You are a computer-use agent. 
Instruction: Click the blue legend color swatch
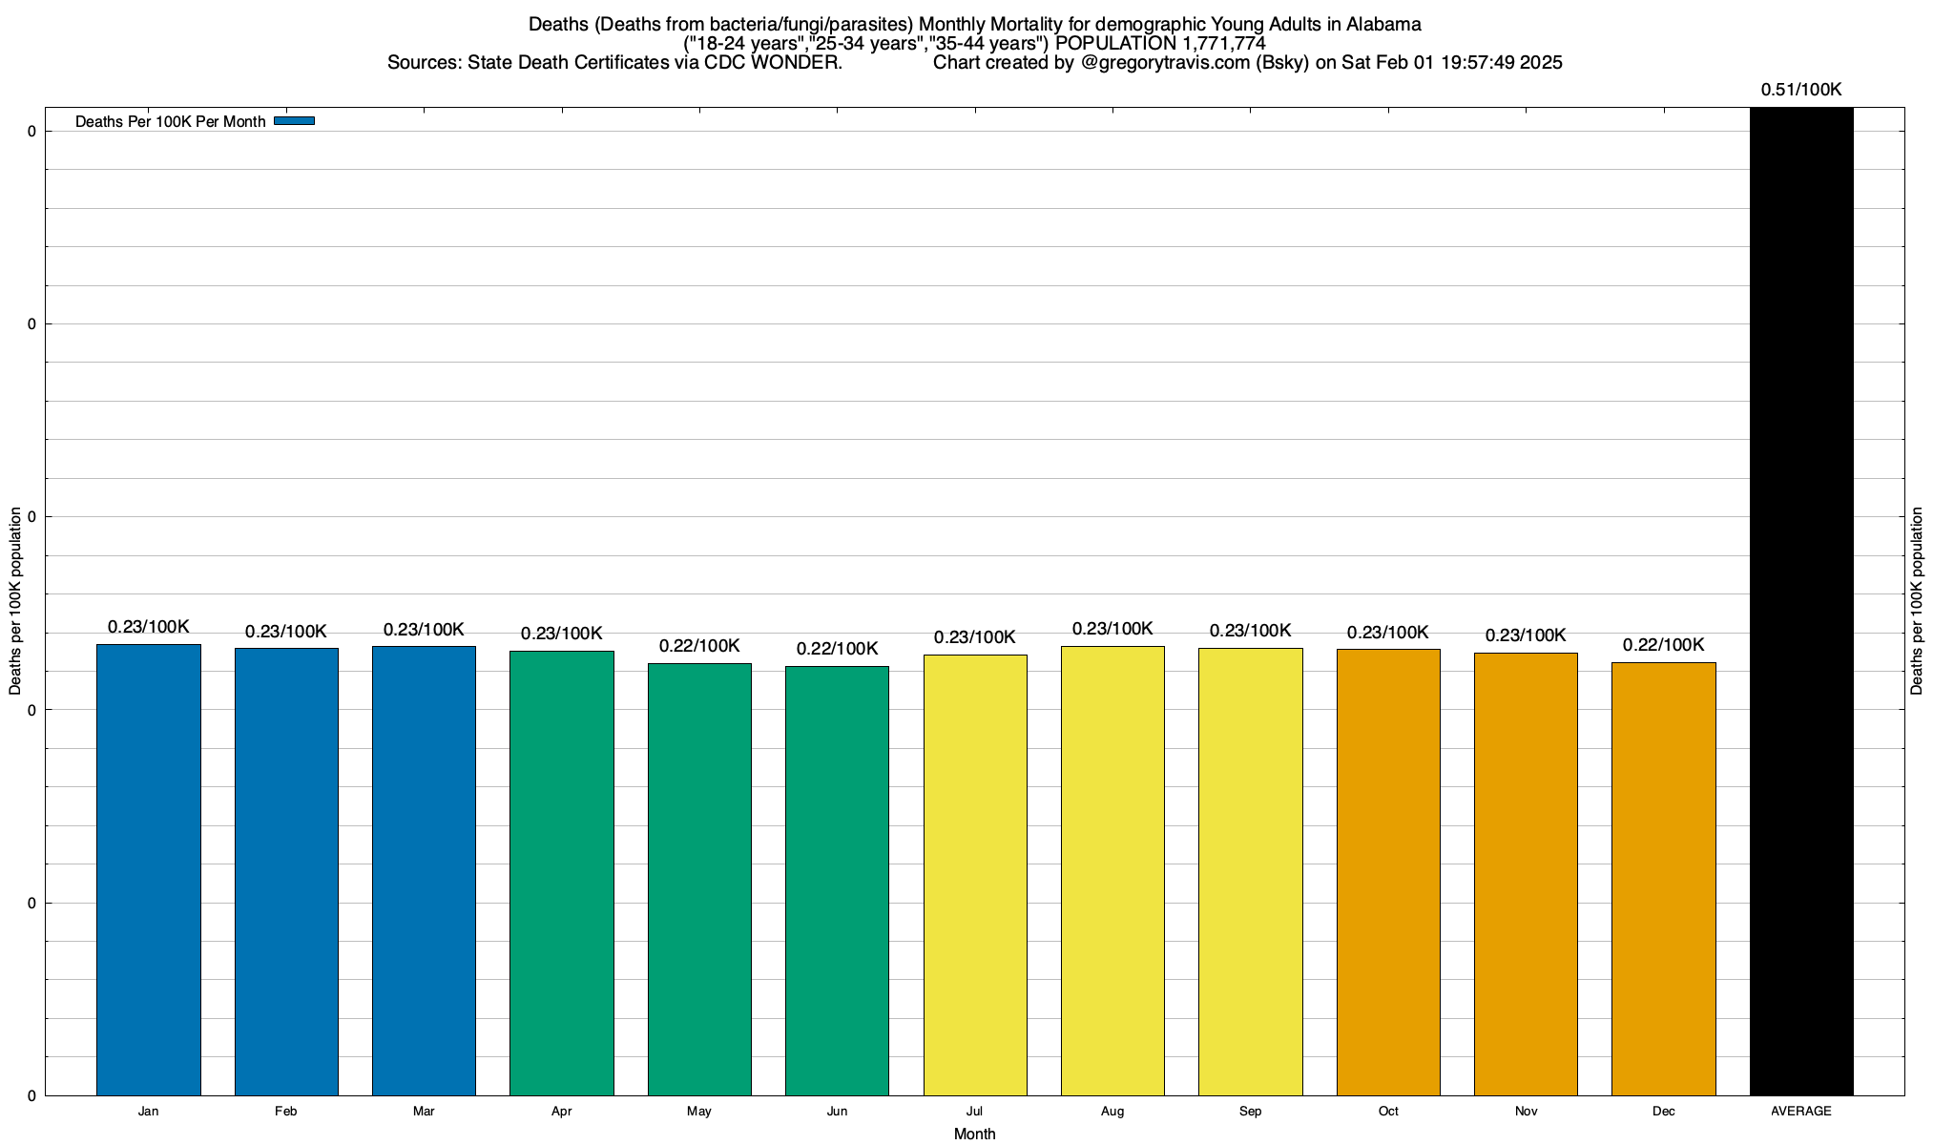click(x=294, y=121)
